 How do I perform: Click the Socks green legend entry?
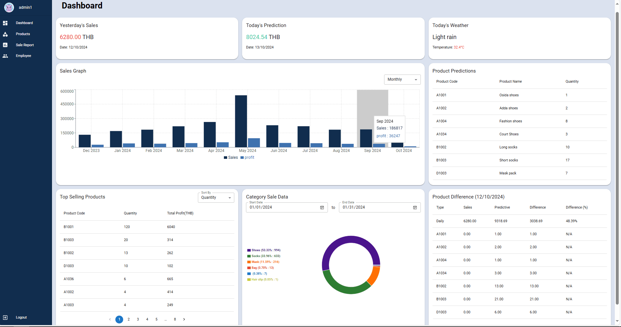pos(264,256)
